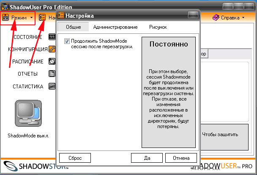Click the СОСТОЯНИЕ status icon
Image resolution: width=257 pixels, height=175 pixels.
click(52, 37)
